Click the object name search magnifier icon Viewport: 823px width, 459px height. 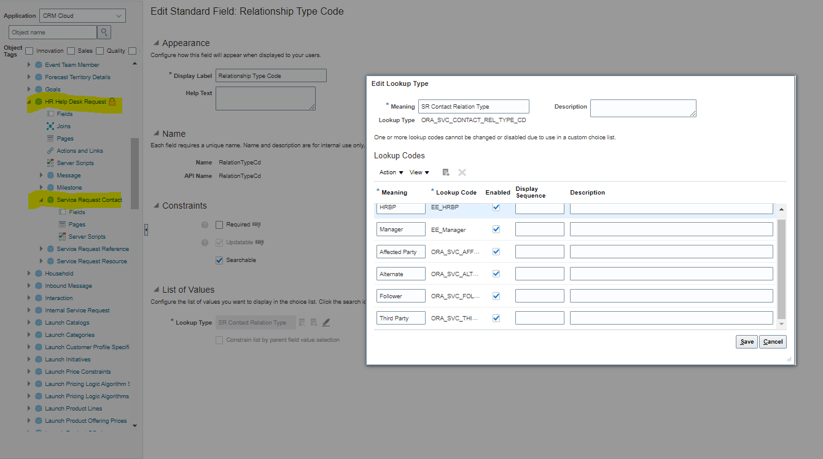(x=104, y=32)
